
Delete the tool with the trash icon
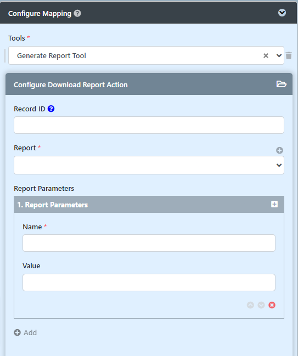click(289, 55)
